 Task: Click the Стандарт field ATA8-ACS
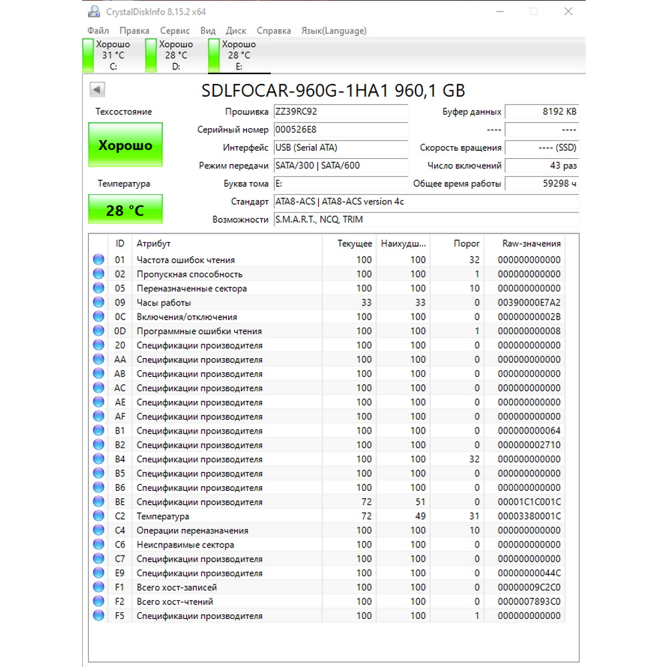[x=426, y=201]
